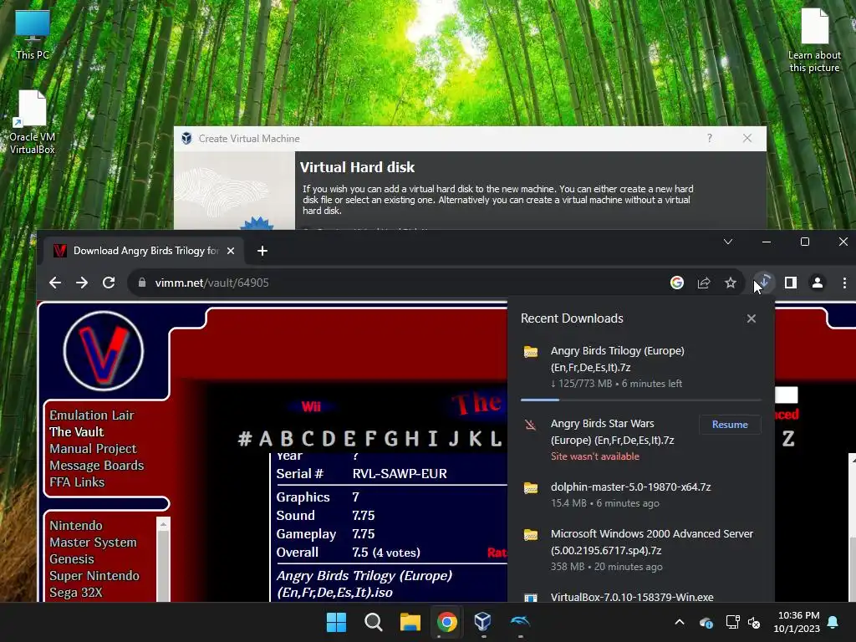Show Angry Birds Trilogy download in folder
856x642 pixels.
pos(531,352)
